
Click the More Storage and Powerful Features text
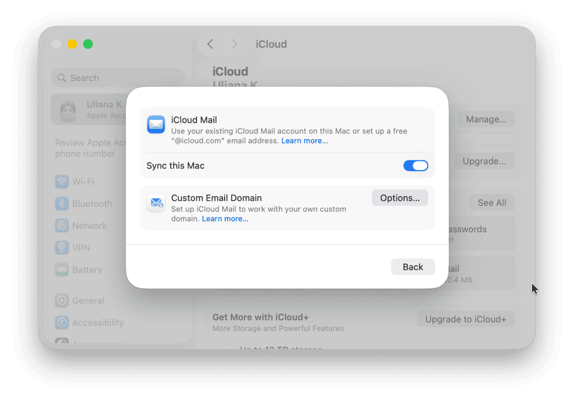pos(278,328)
